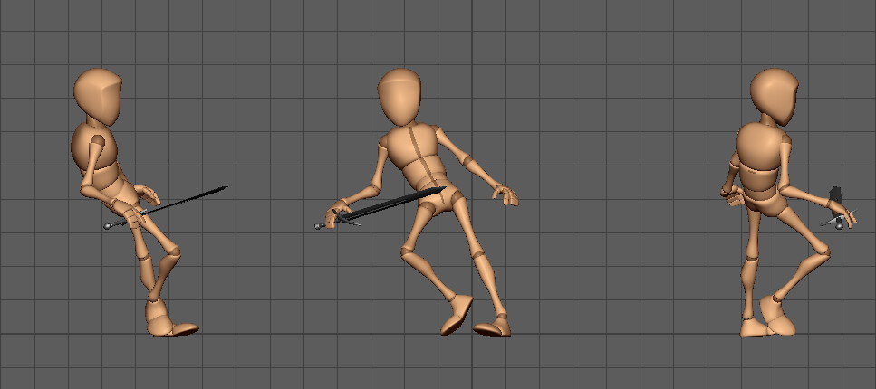876x389 pixels.
Task: Select the middle mannequin's head
Action: (399, 97)
